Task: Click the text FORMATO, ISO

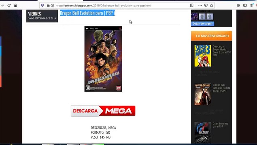Action: (100, 133)
